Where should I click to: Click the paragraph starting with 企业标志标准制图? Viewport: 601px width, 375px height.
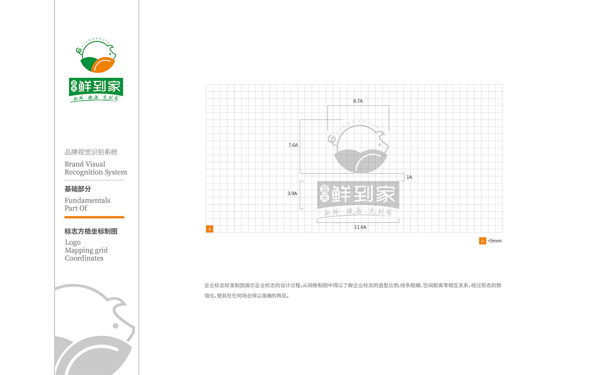pyautogui.click(x=353, y=291)
